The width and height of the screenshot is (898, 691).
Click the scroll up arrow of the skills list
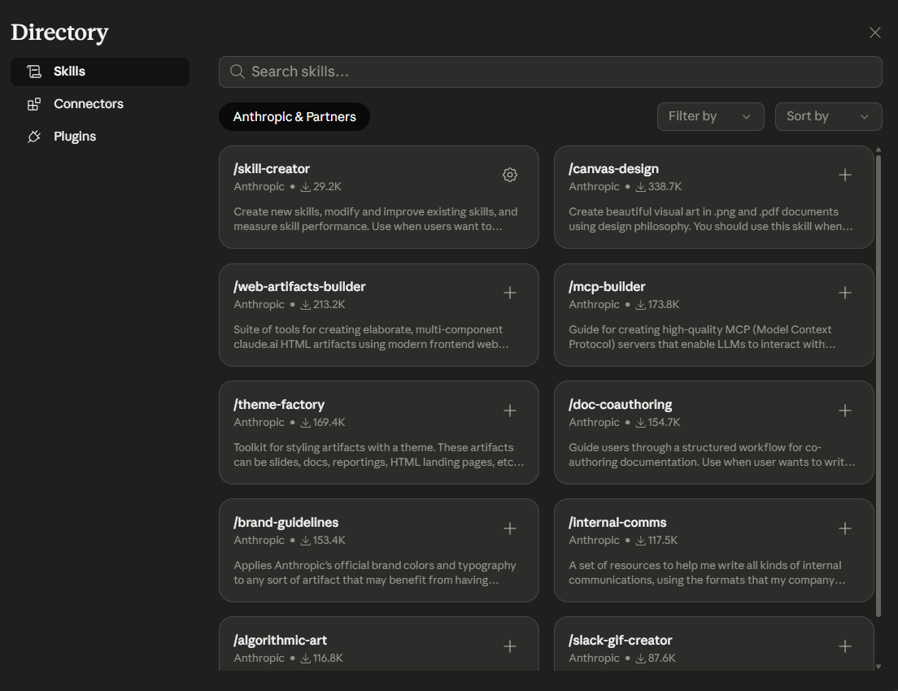878,150
